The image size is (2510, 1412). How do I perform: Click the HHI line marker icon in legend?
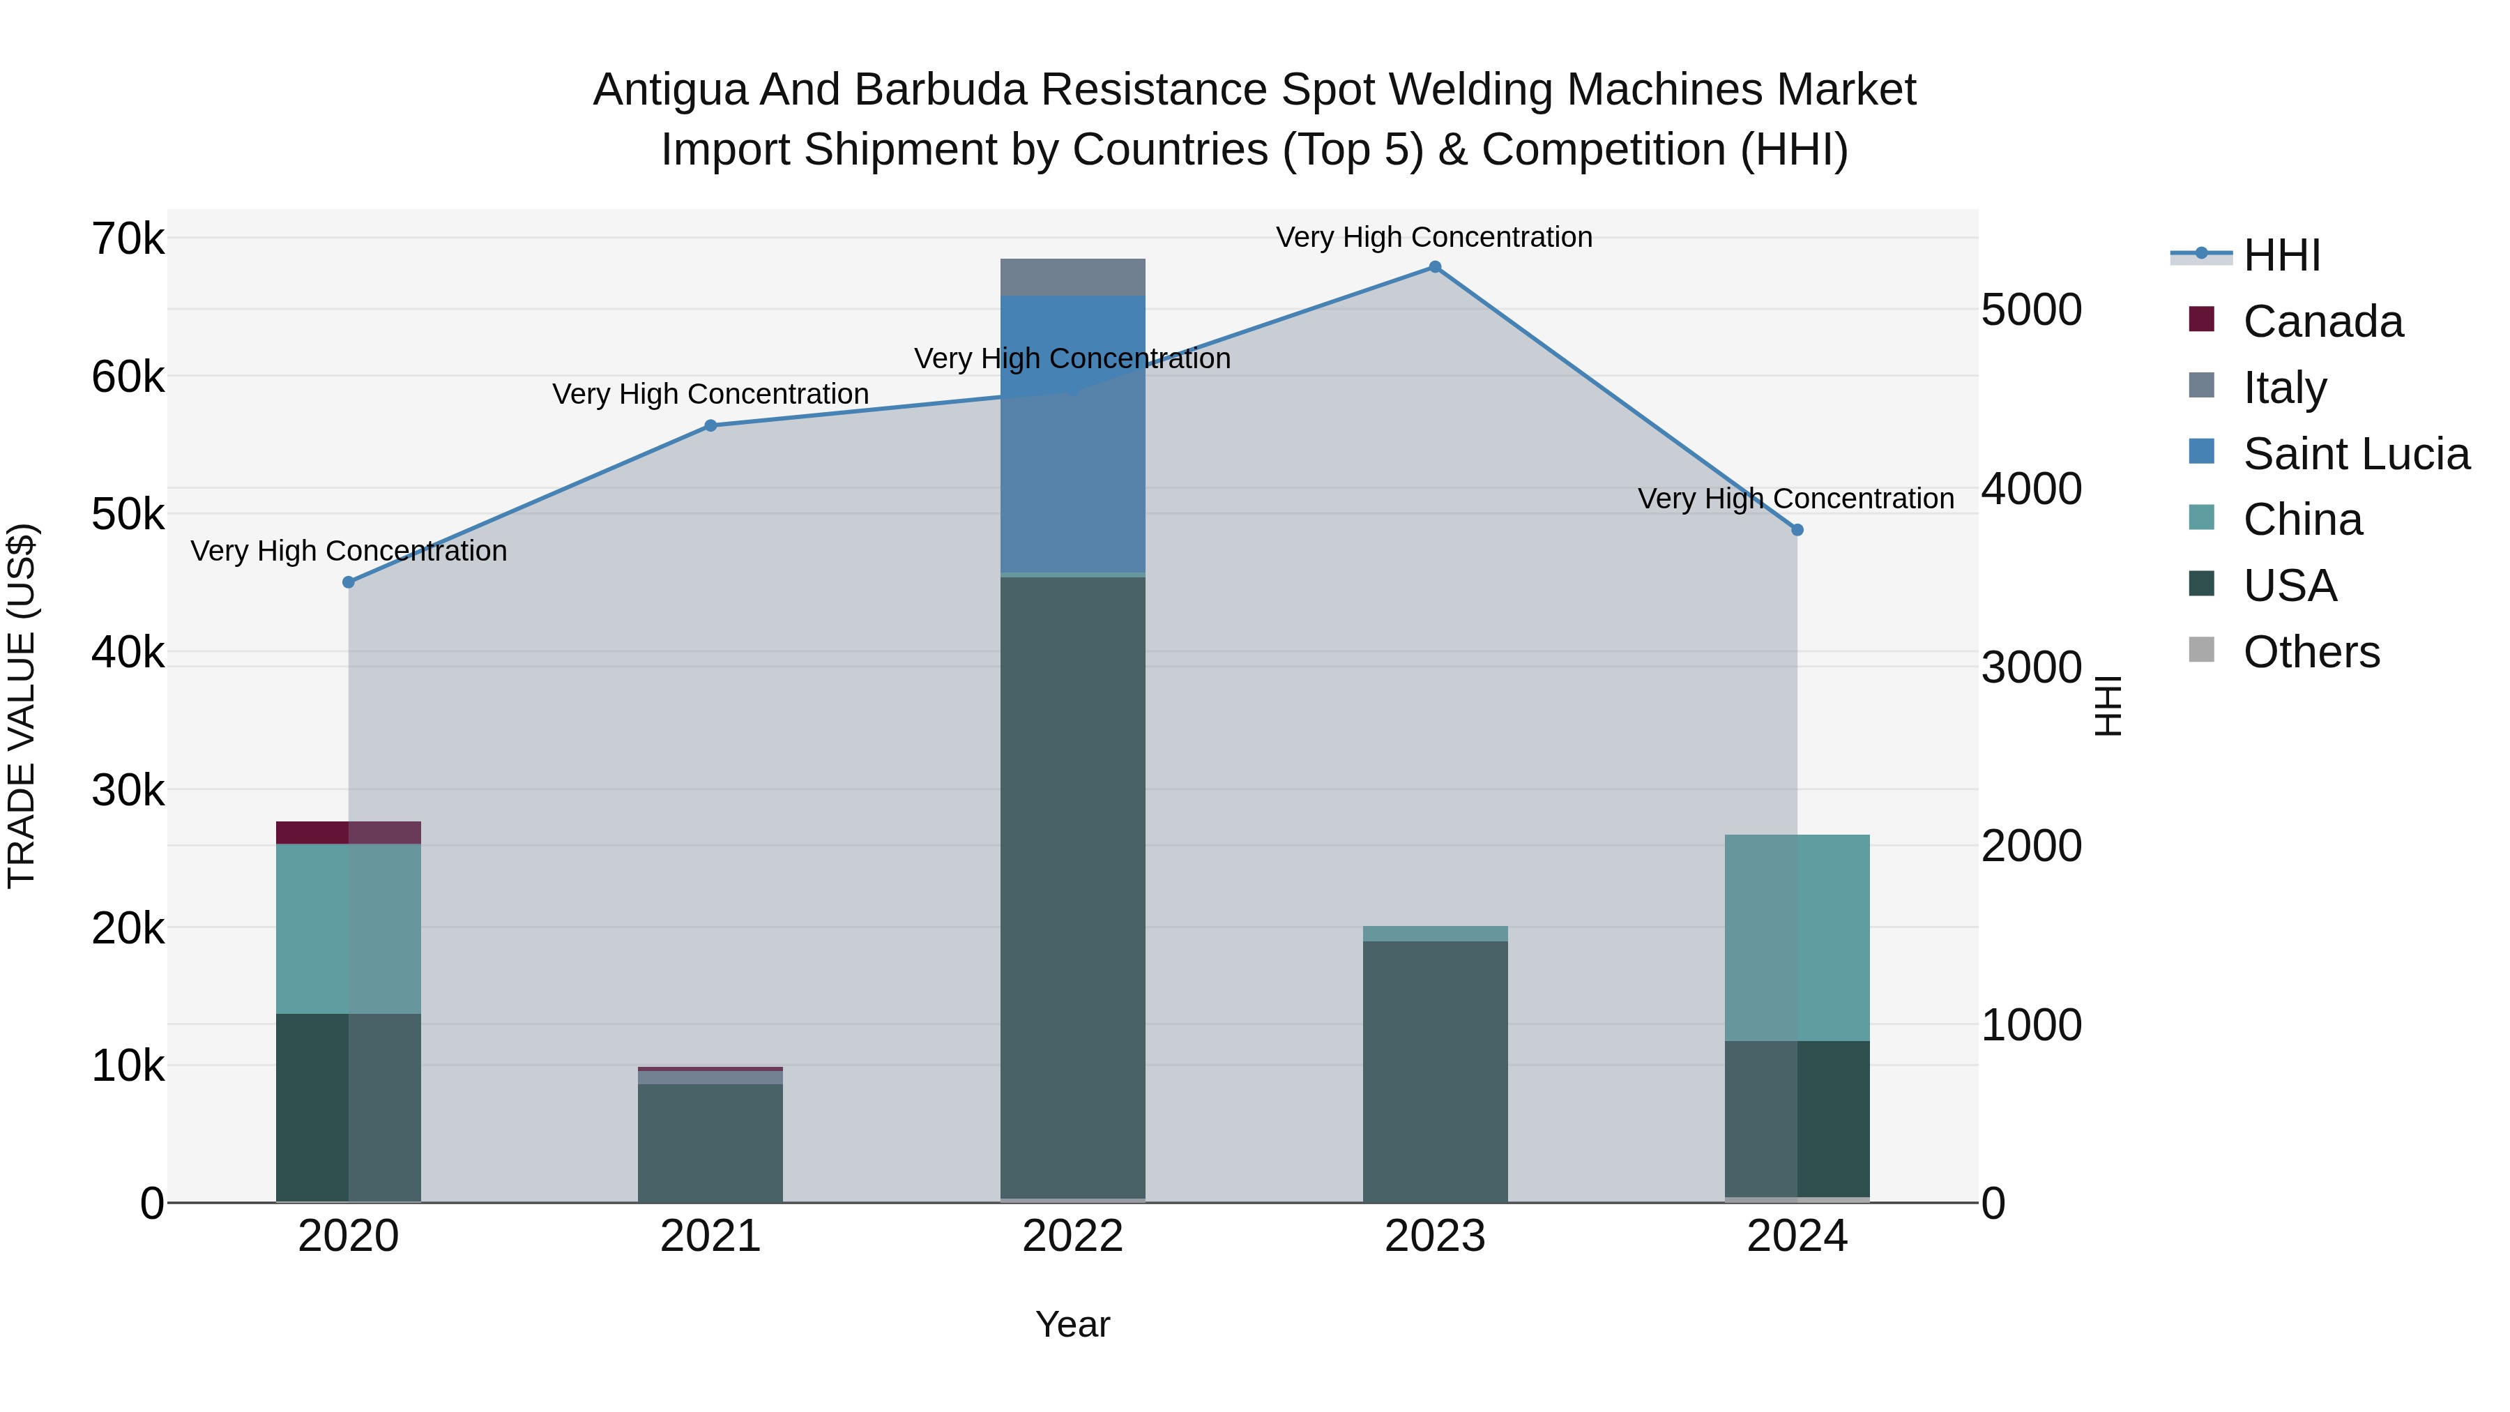point(2201,253)
